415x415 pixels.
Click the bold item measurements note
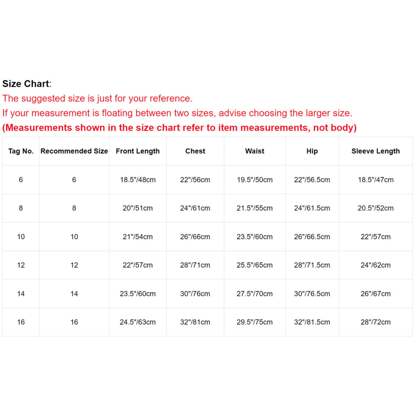pyautogui.click(x=179, y=128)
